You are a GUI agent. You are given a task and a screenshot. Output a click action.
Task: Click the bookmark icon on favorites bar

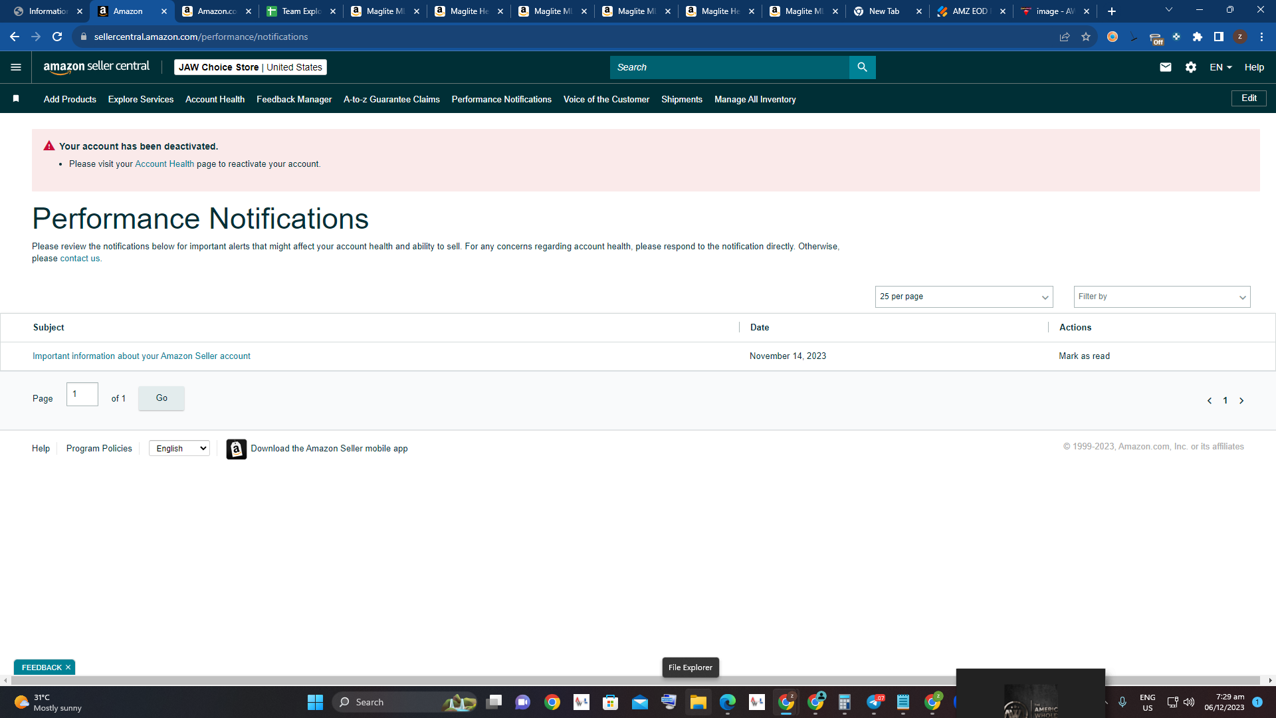coord(16,98)
